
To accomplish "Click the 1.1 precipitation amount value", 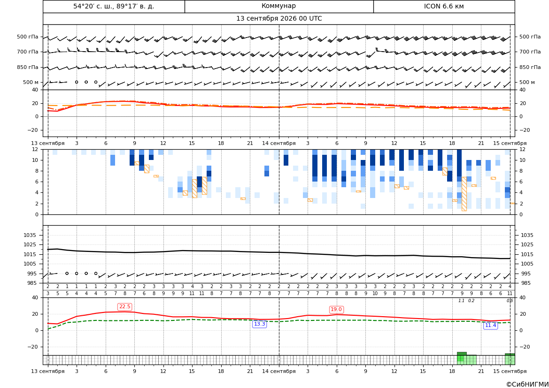I will (462, 301).
